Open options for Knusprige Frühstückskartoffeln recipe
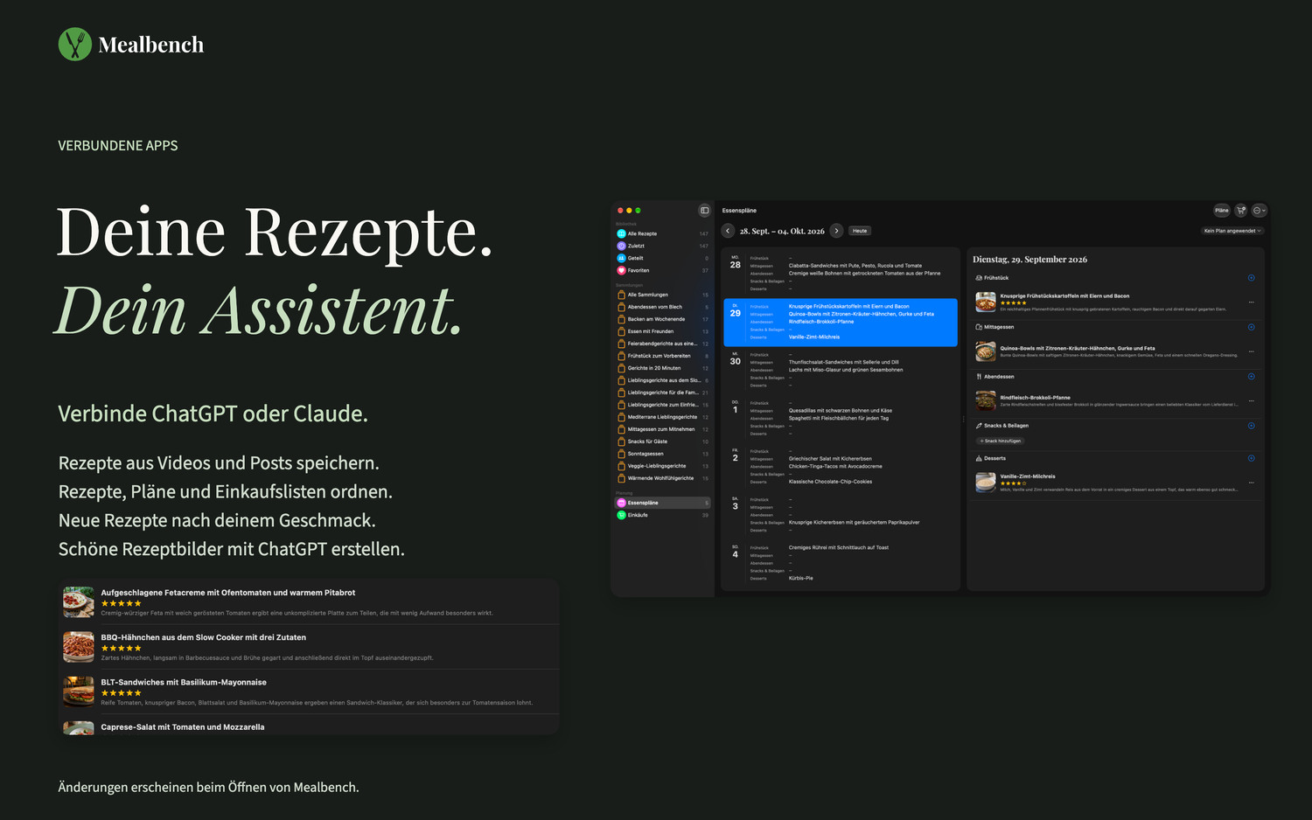Viewport: 1312px width, 820px height. click(1251, 302)
